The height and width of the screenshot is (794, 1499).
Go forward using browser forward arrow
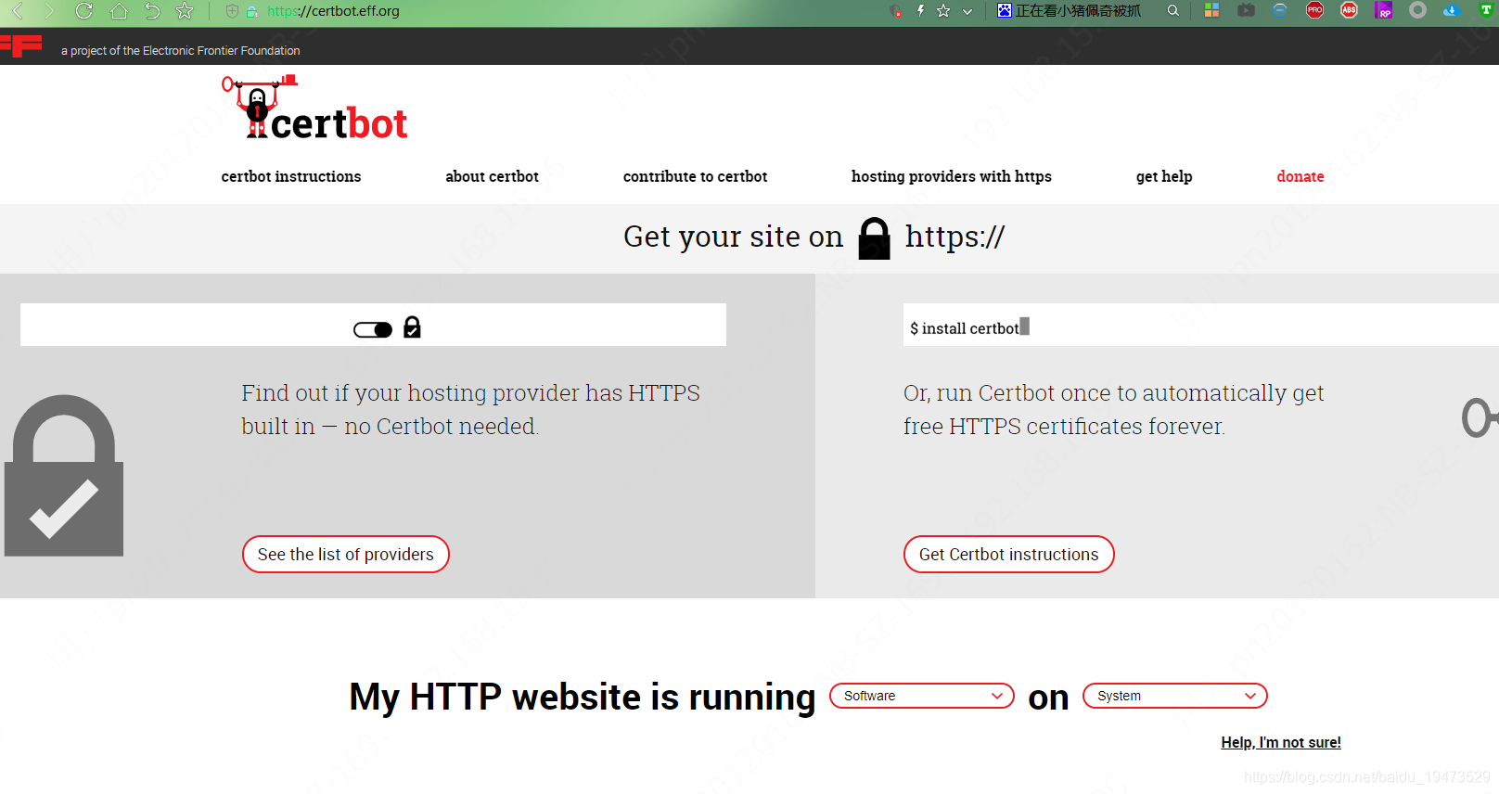coord(49,11)
